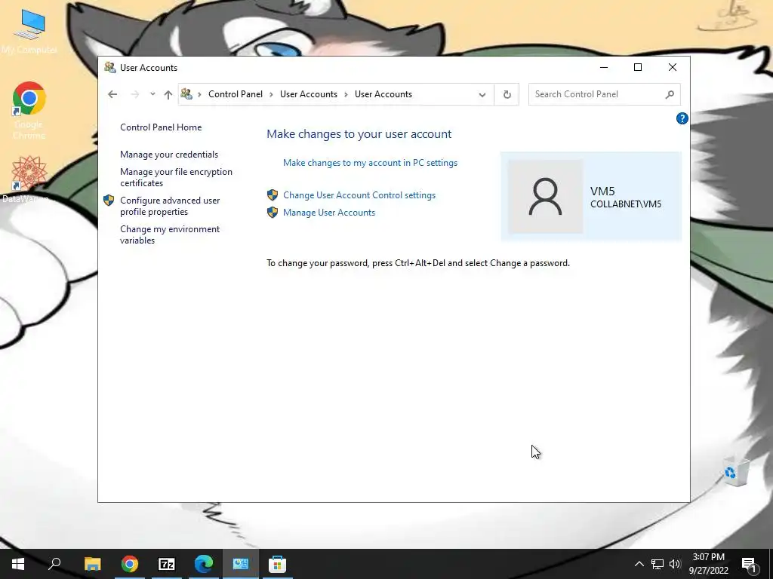The image size is (773, 579).
Task: Open Microsoft Store from taskbar
Action: pyautogui.click(x=278, y=564)
